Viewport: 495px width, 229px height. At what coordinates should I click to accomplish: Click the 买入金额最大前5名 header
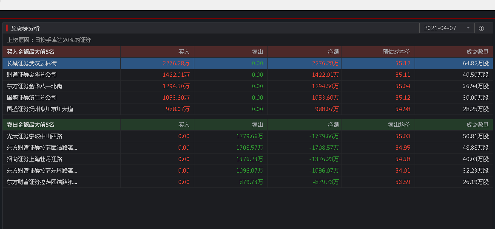(31, 52)
